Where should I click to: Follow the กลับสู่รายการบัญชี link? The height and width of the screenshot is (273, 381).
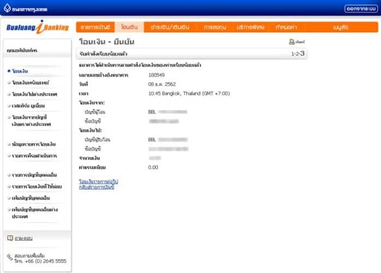(x=97, y=187)
